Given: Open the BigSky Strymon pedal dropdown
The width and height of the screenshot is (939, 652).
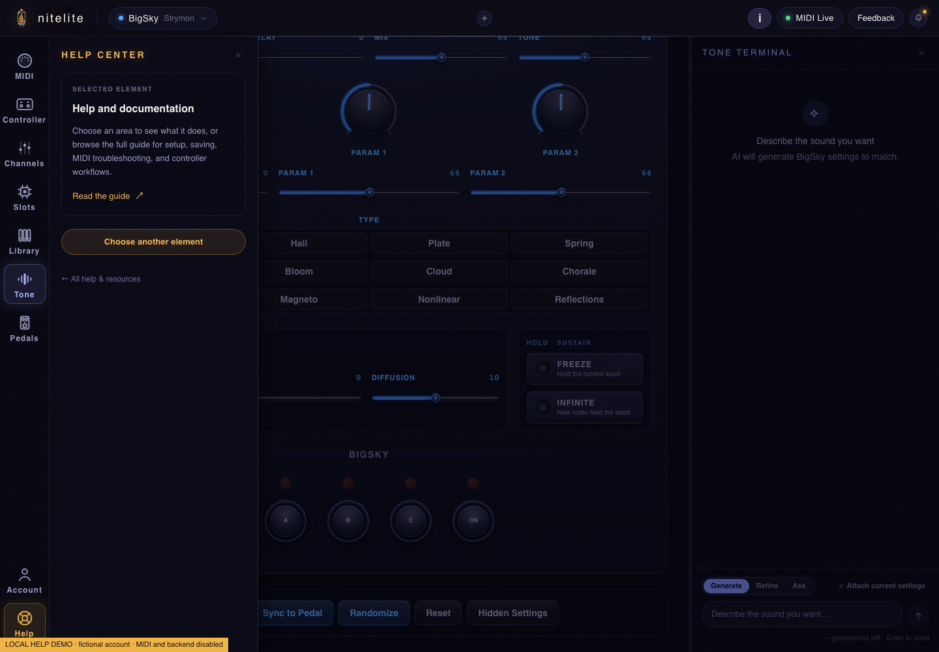Looking at the screenshot, I should pyautogui.click(x=163, y=18).
